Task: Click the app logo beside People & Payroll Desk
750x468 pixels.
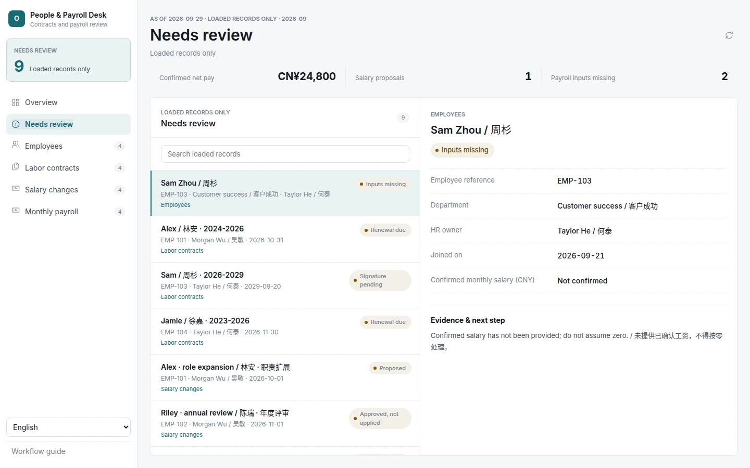Action: 17,19
